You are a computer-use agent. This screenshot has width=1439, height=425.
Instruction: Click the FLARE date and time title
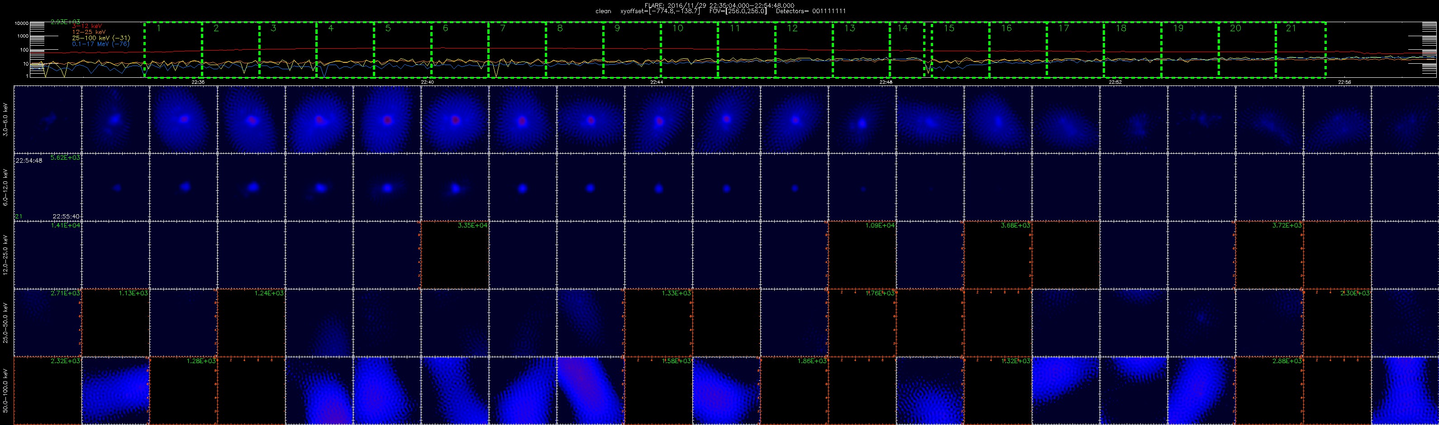pos(719,5)
